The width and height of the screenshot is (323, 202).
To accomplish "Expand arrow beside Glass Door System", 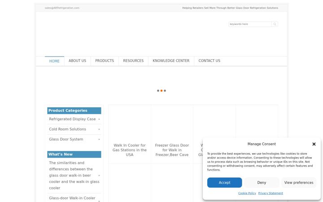I will pyautogui.click(x=99, y=139).
